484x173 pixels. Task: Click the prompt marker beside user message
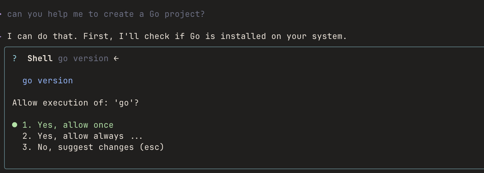[x=1, y=14]
